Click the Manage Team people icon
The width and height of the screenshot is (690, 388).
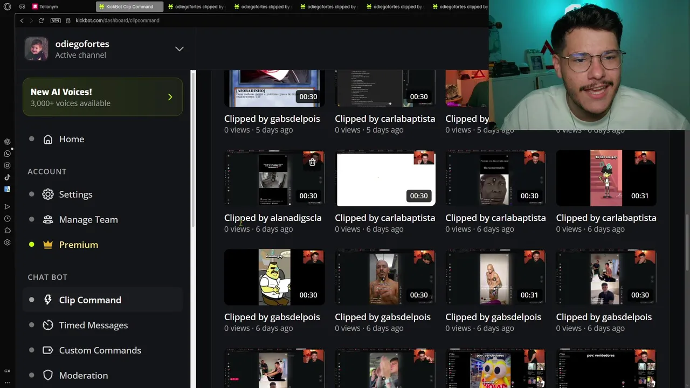pos(48,219)
